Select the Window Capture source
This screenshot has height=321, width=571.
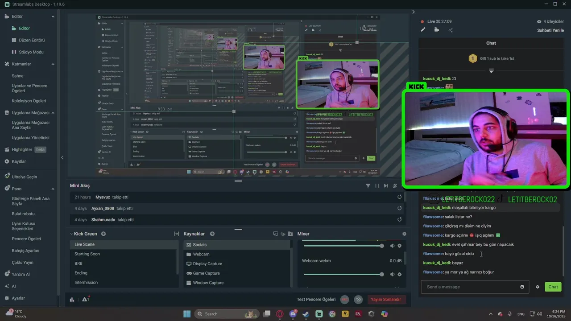click(x=236, y=283)
